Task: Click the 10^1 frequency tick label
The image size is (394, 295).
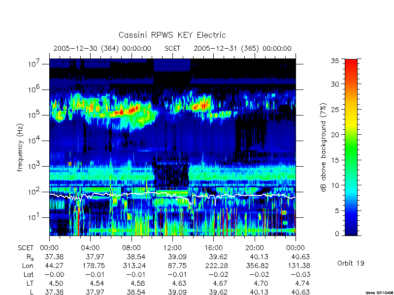Action: click(x=34, y=217)
